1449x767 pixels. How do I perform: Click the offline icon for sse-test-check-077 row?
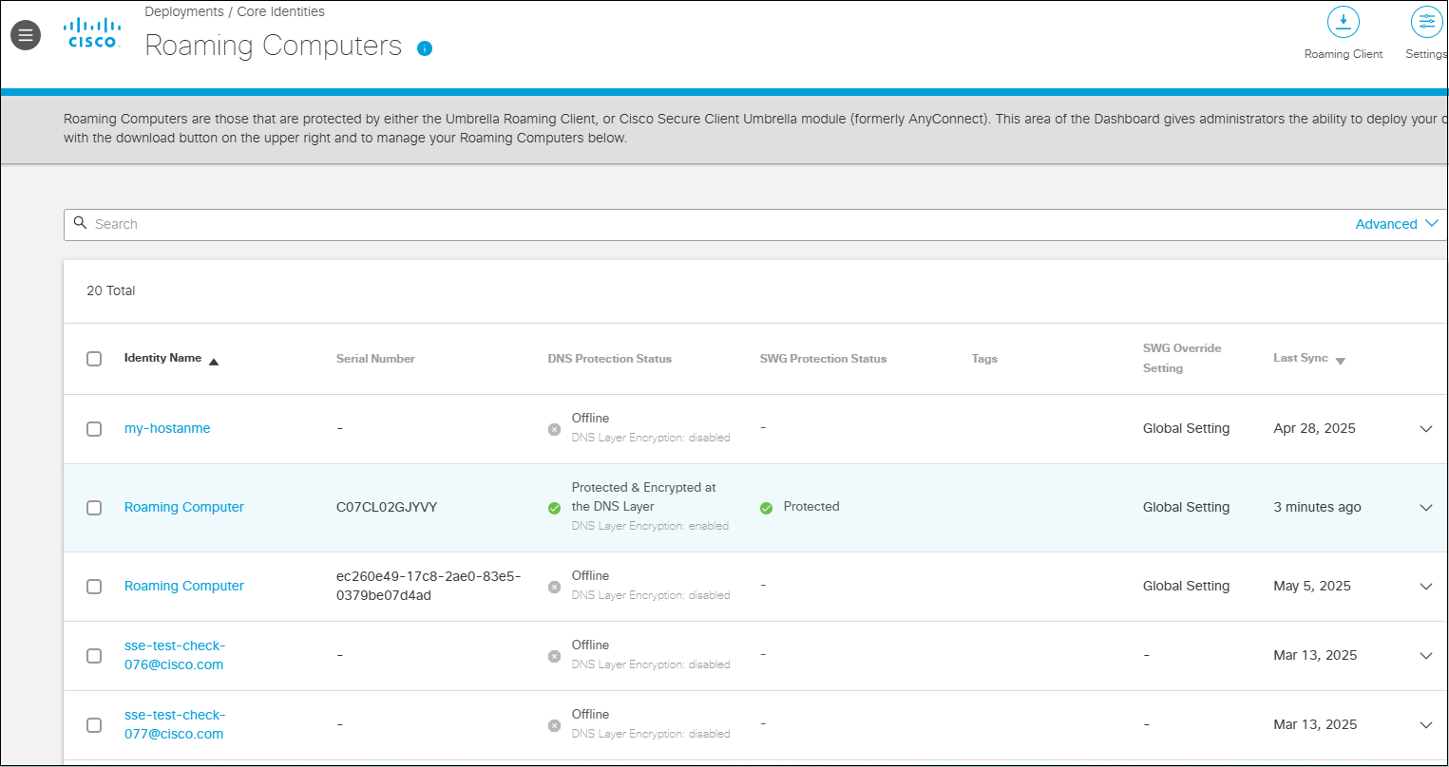[x=554, y=725]
